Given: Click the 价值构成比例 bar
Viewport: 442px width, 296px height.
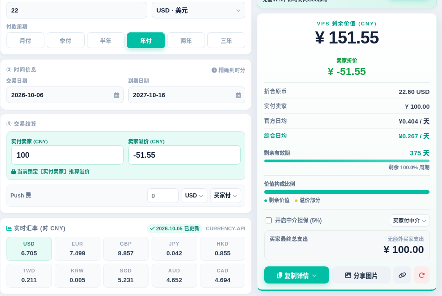Looking at the screenshot, I should click(x=347, y=192).
